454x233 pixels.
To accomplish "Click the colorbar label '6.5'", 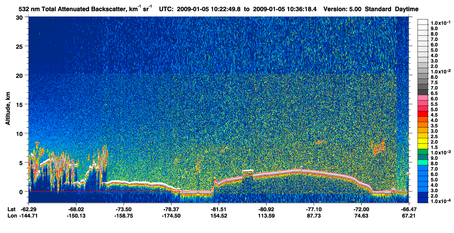I will coord(434,94).
